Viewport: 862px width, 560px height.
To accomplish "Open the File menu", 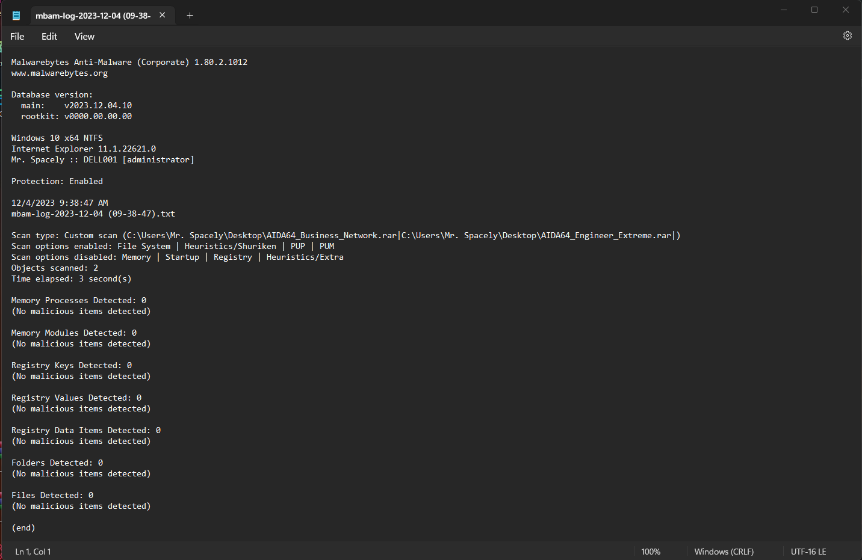I will pos(17,37).
